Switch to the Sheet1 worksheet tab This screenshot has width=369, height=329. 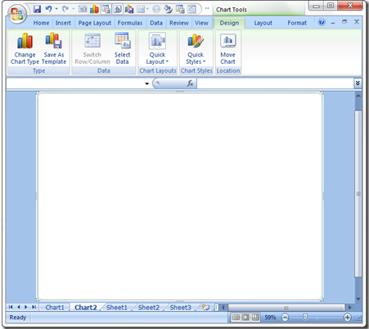(x=117, y=308)
